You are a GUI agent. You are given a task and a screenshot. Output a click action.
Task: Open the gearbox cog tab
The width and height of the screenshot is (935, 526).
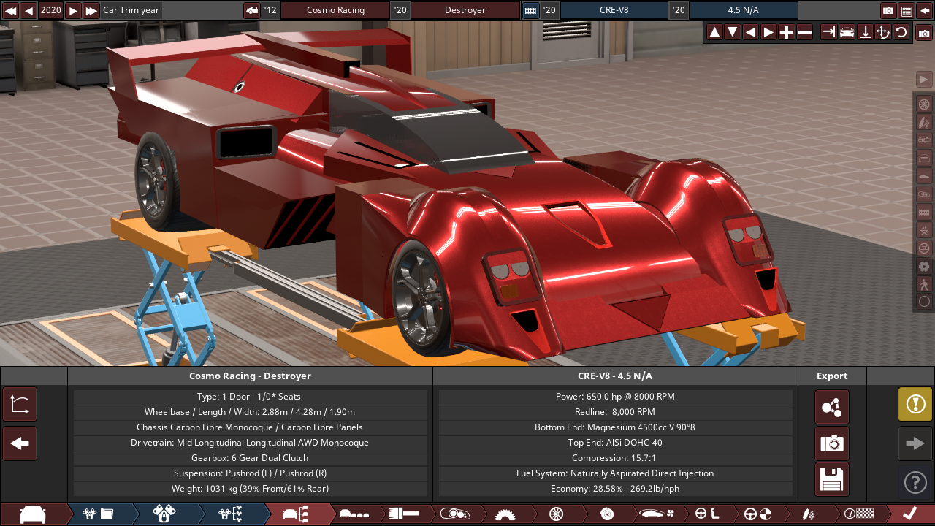[x=505, y=514]
